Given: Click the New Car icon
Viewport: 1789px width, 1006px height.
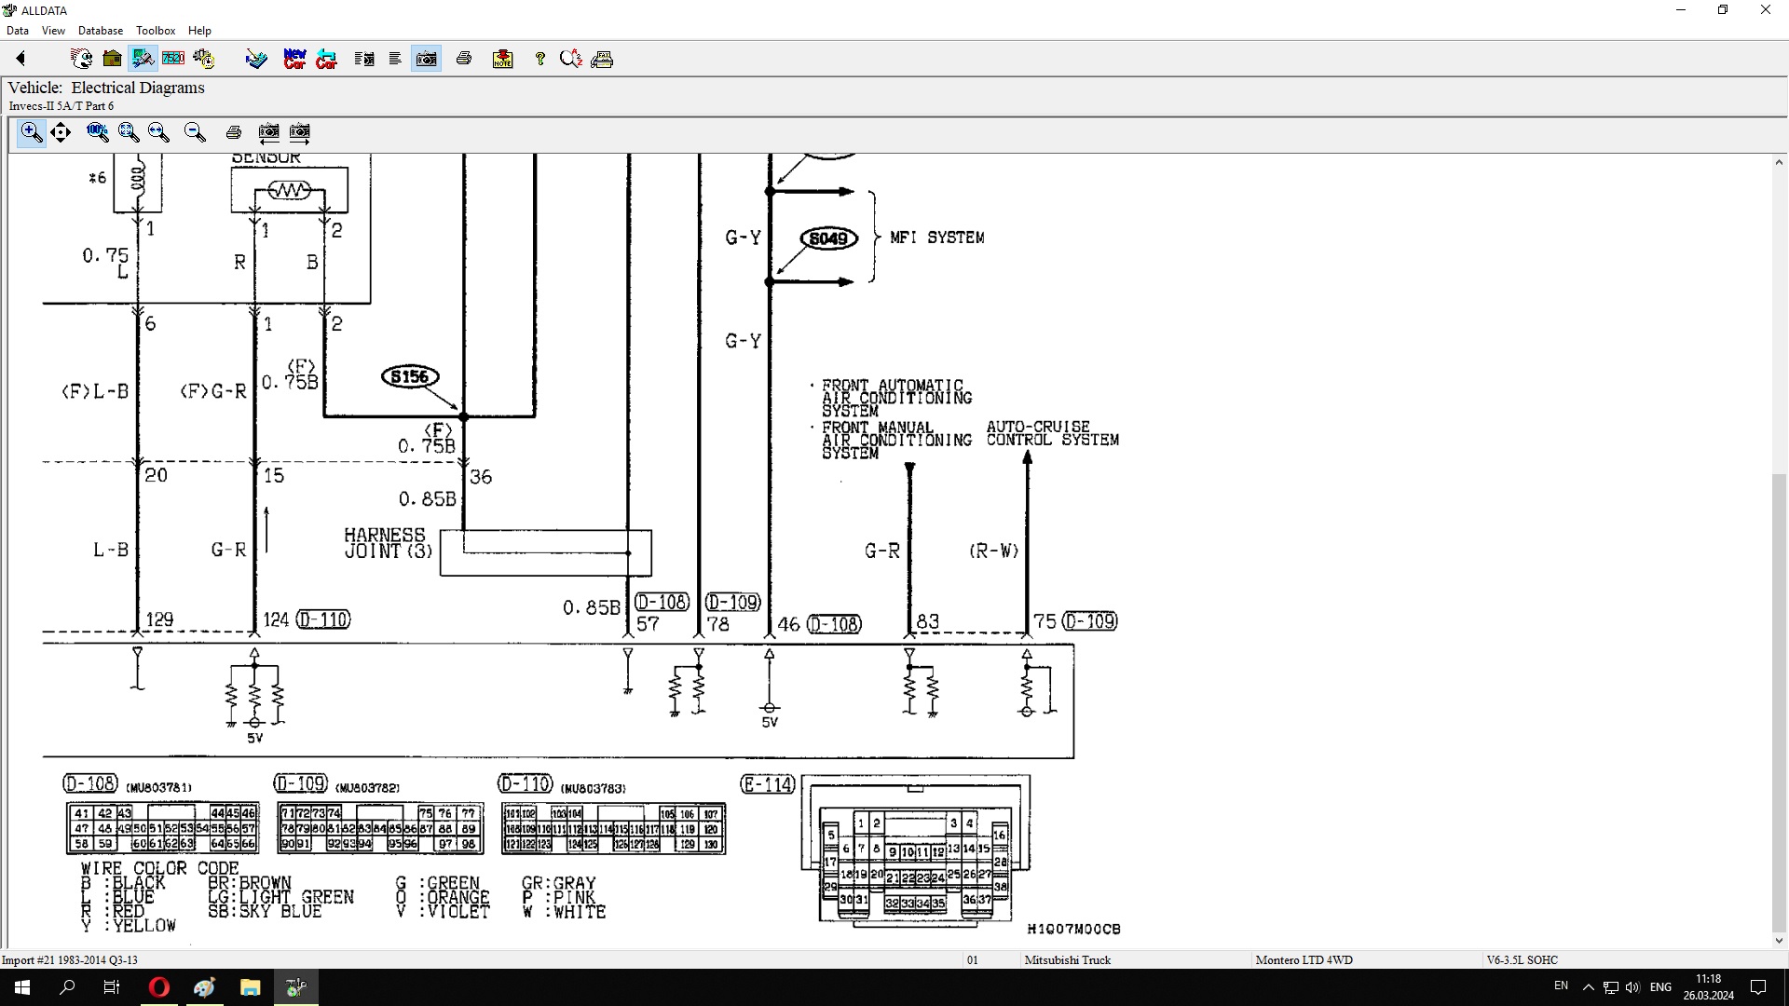Looking at the screenshot, I should [x=294, y=59].
